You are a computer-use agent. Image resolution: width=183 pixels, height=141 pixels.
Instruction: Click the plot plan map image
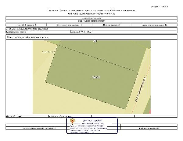(91, 77)
